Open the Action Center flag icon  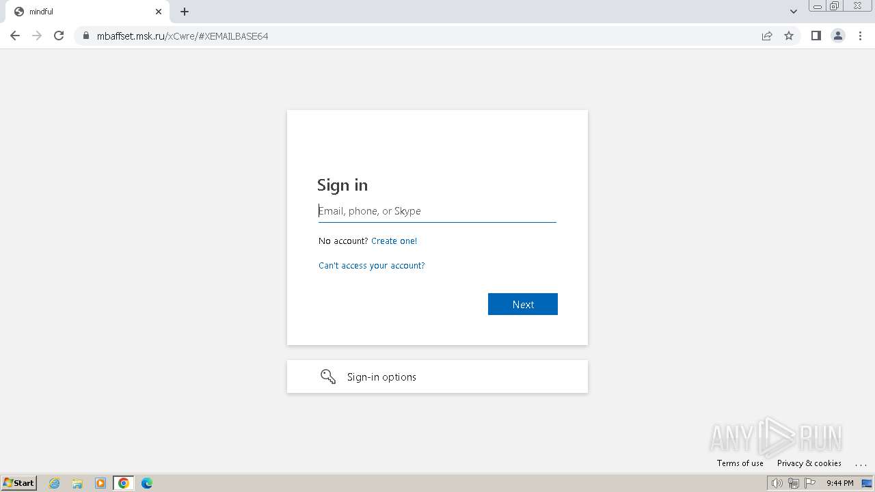(810, 483)
